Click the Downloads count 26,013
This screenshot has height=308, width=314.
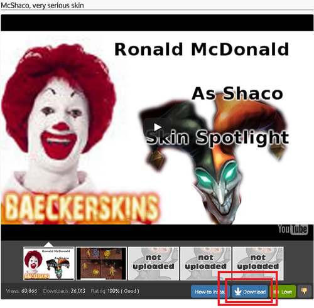(64, 291)
